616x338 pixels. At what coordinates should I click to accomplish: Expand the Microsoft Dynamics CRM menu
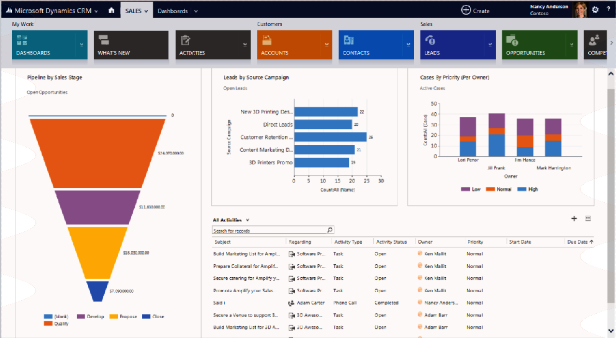click(x=96, y=11)
